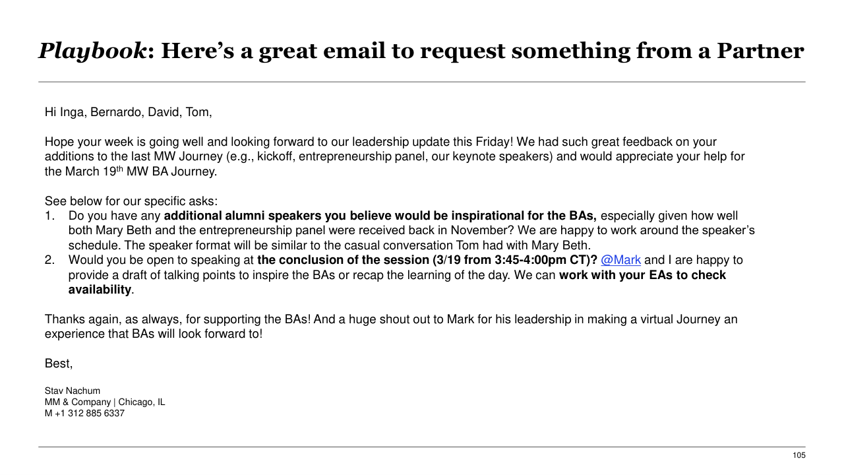Click list number "2." of the asks

50,260
